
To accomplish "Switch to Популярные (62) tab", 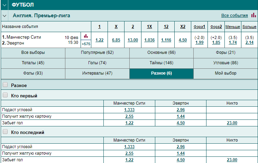I will [97, 52].
